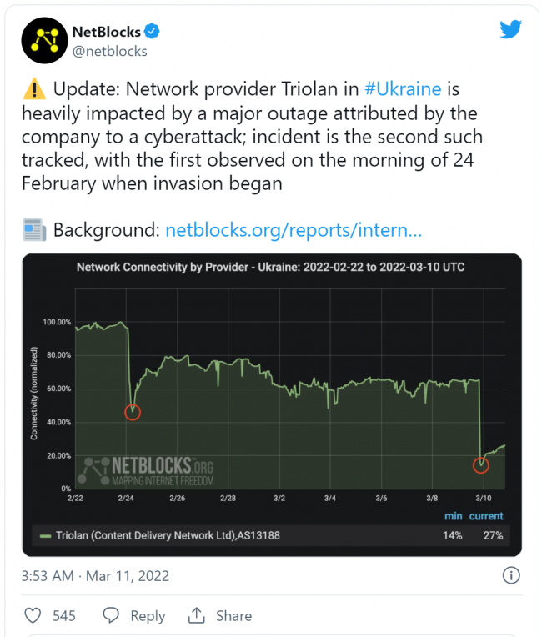Open the netblocks.org reports link

click(x=294, y=229)
